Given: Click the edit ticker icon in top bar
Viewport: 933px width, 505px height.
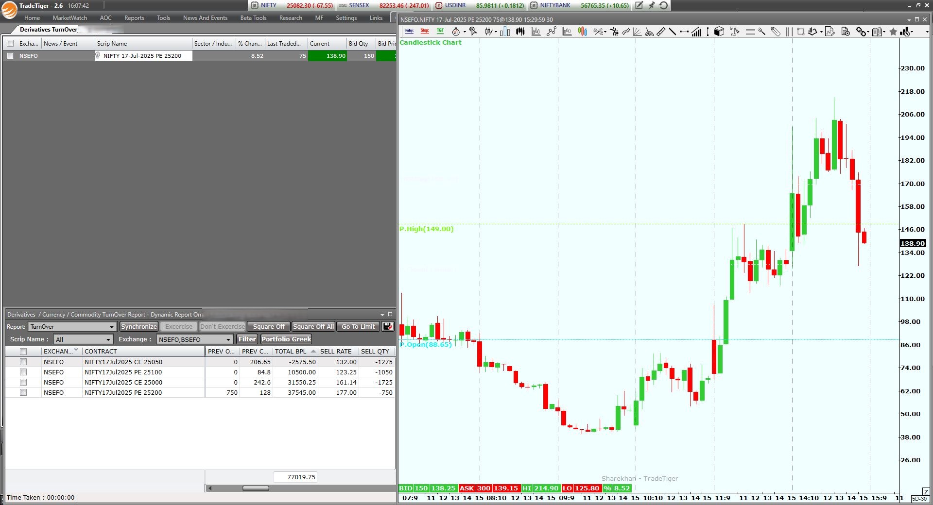Looking at the screenshot, I should (x=639, y=5).
